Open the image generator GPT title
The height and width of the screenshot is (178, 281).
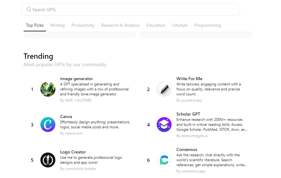pos(76,79)
